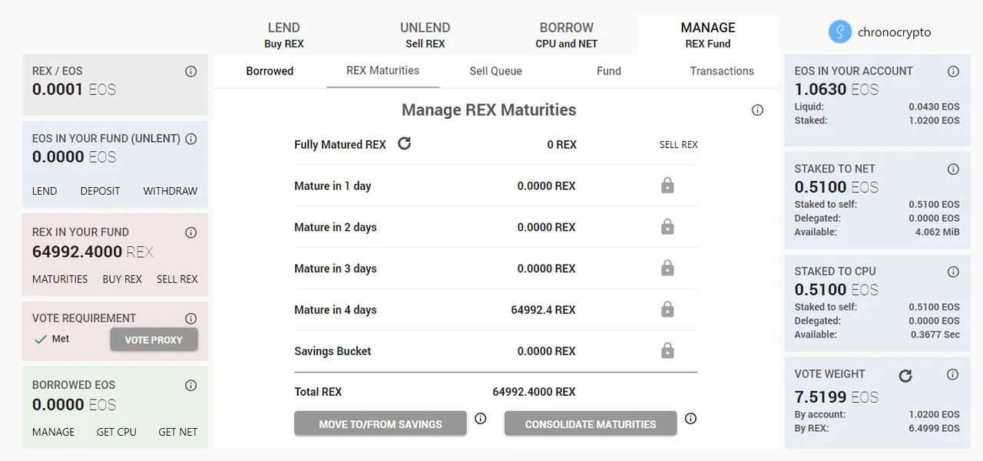Viewport: 983px width, 461px height.
Task: Click BUY REX link in REX fund card
Action: [122, 279]
